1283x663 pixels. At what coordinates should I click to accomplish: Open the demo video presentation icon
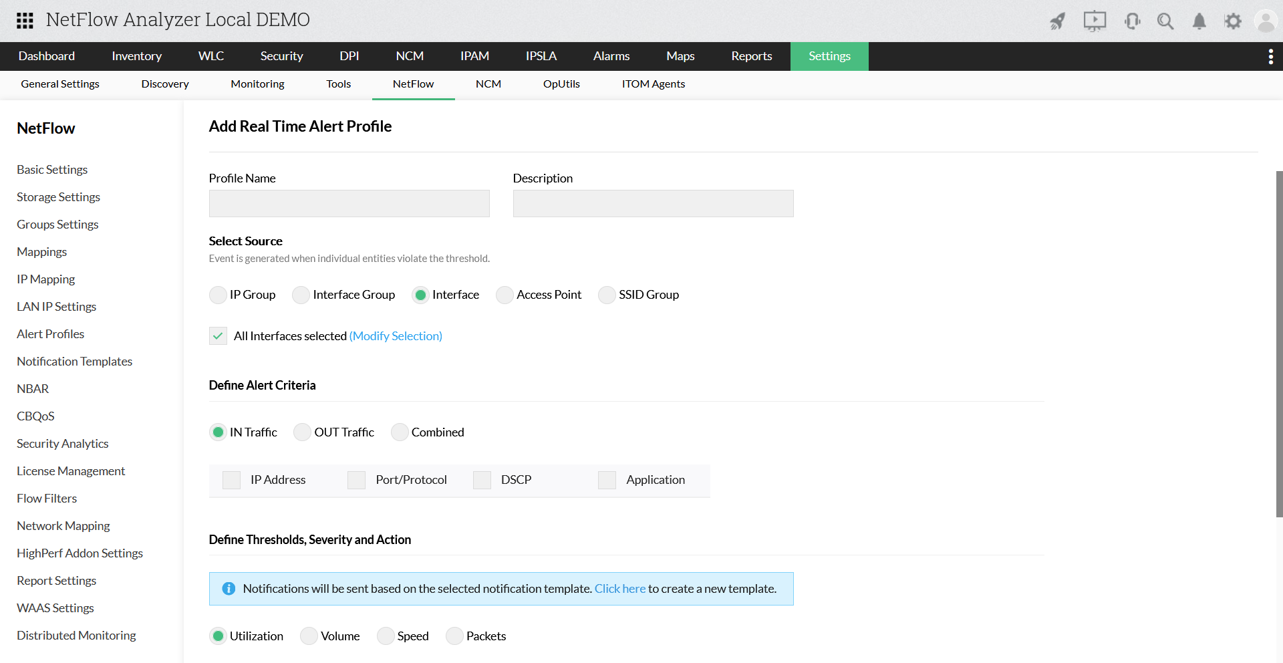[1095, 21]
